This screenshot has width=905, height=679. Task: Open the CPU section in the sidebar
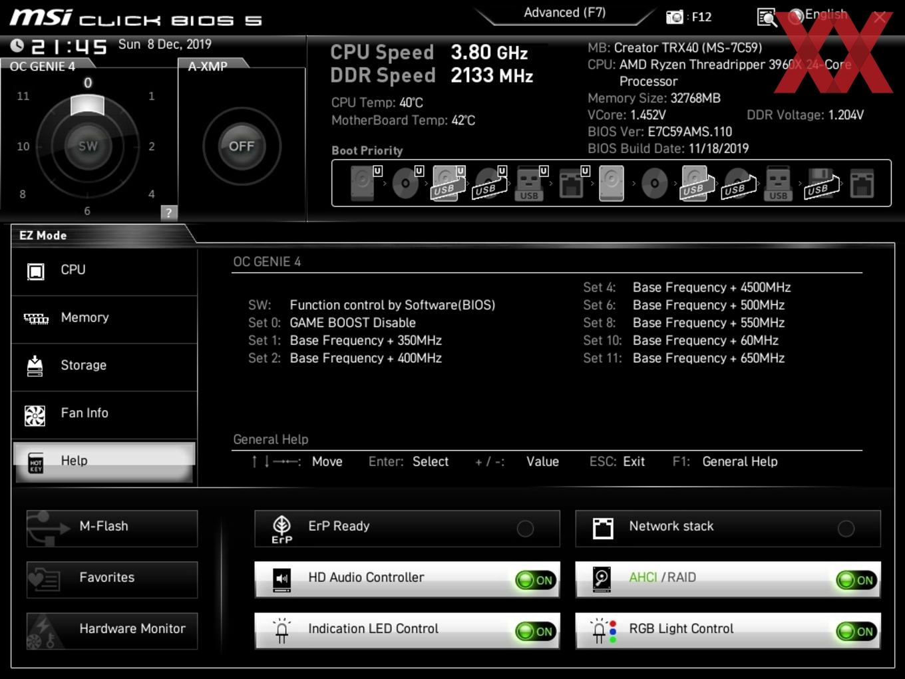(x=104, y=271)
